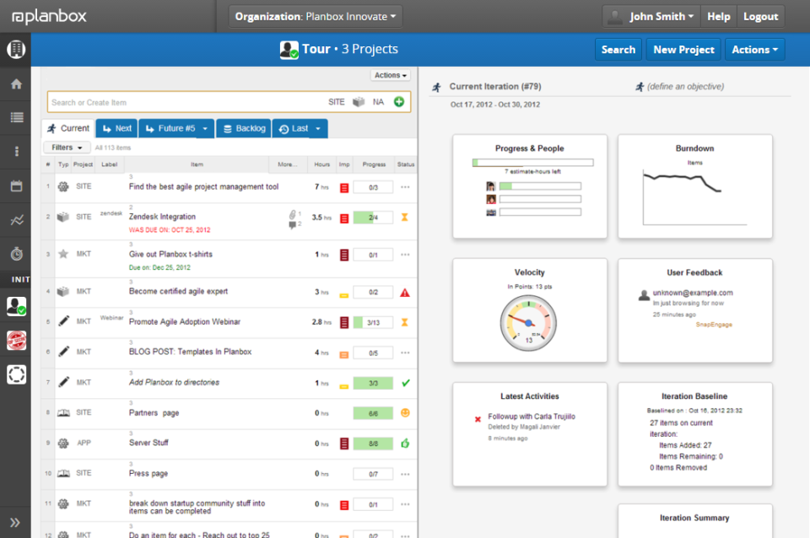Click the red importance bar on 'Zendesk Integration'

point(345,218)
